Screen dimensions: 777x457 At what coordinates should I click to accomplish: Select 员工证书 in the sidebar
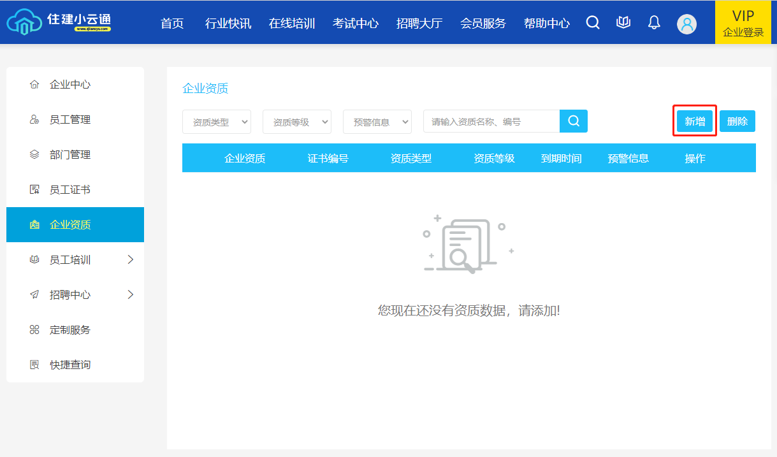point(70,190)
